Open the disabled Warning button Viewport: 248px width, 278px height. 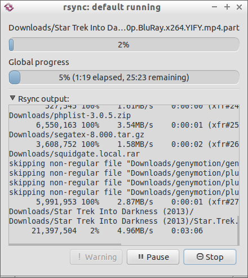click(x=96, y=257)
